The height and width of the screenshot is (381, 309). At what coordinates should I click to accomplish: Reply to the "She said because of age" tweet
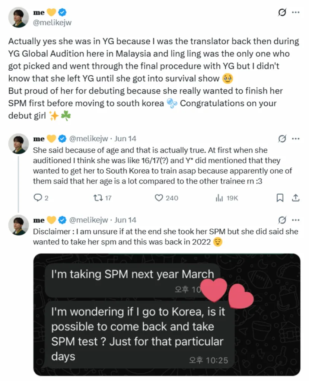point(38,198)
